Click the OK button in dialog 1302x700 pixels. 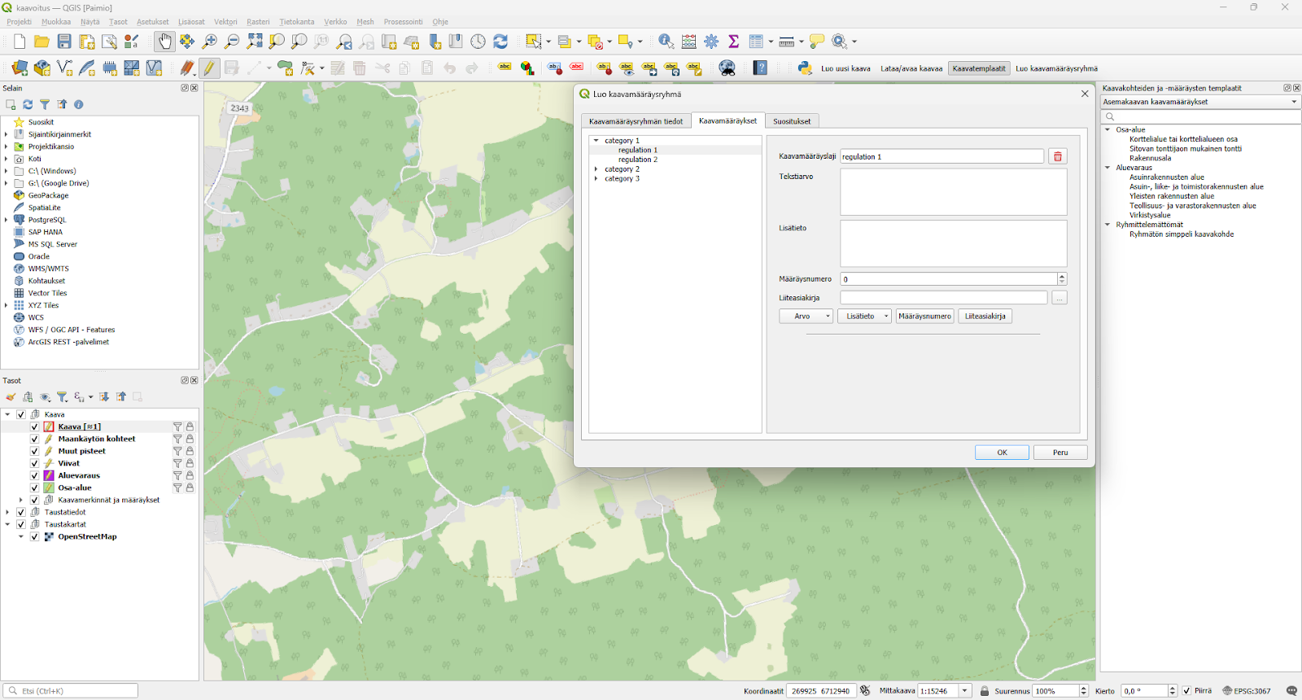[1002, 453]
